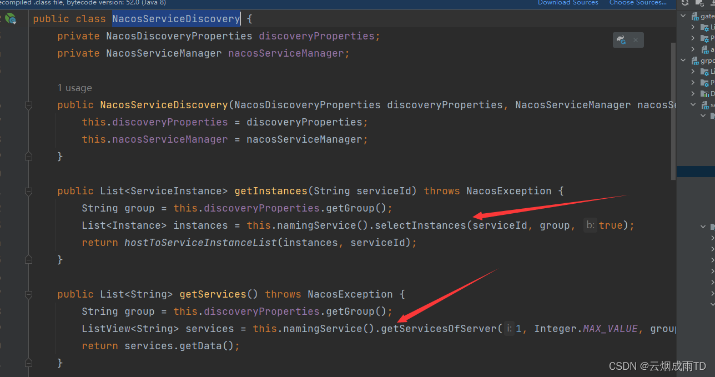Click the getServices closing-brace fold marker
Image resolution: width=715 pixels, height=377 pixels.
tap(28, 363)
